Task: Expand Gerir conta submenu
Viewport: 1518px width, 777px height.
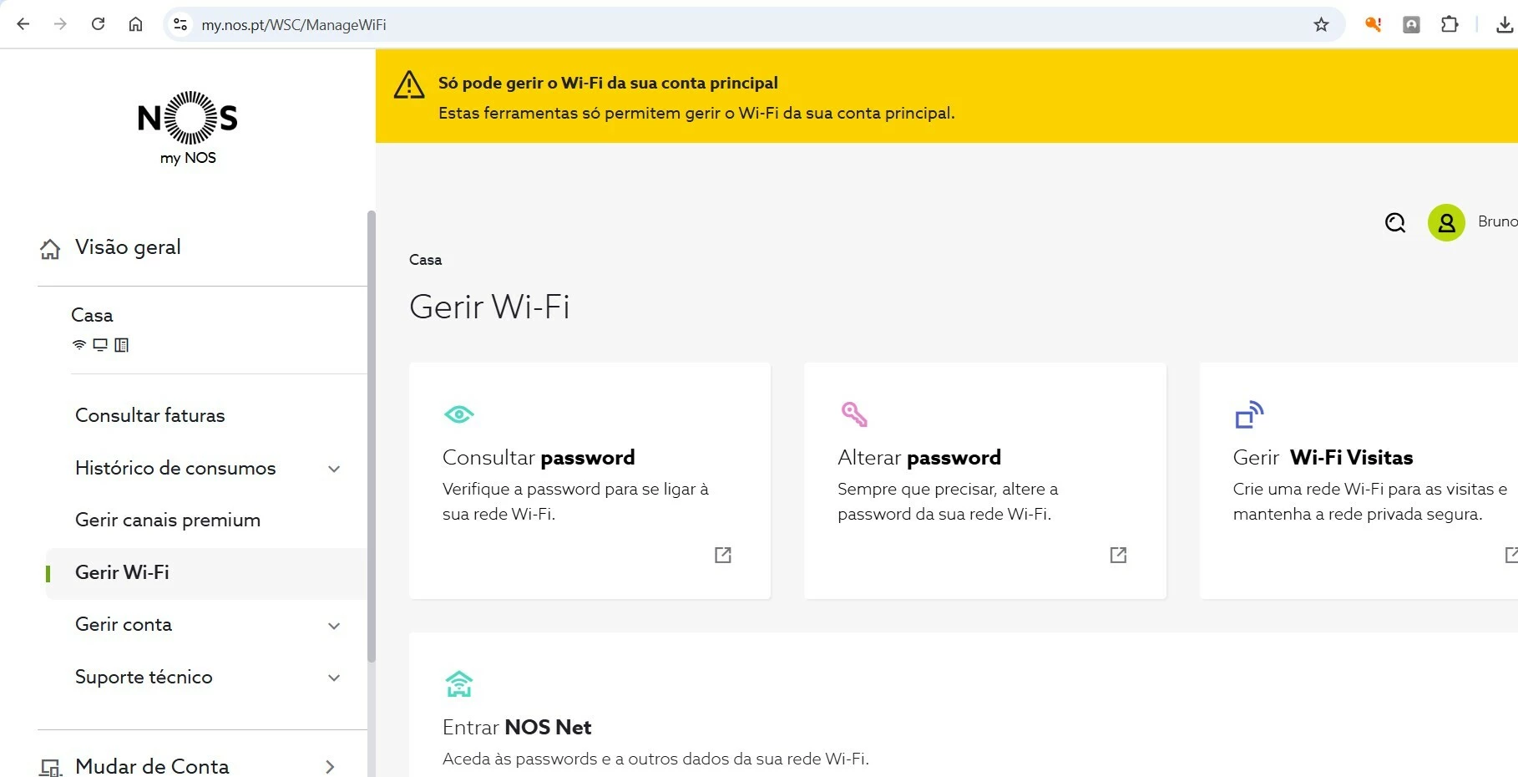Action: pyautogui.click(x=334, y=626)
